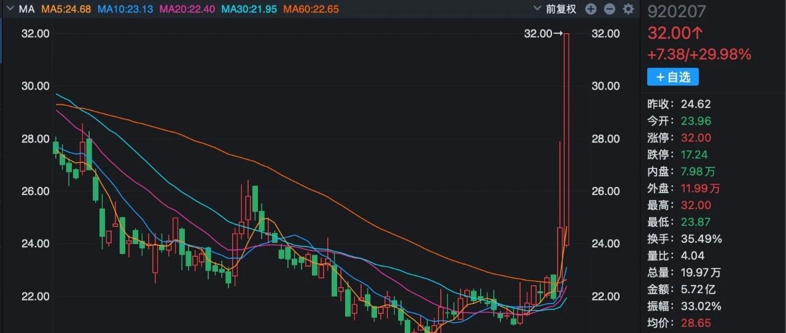Select the MA5:24.68 indicator label
The image size is (786, 333).
pos(66,9)
